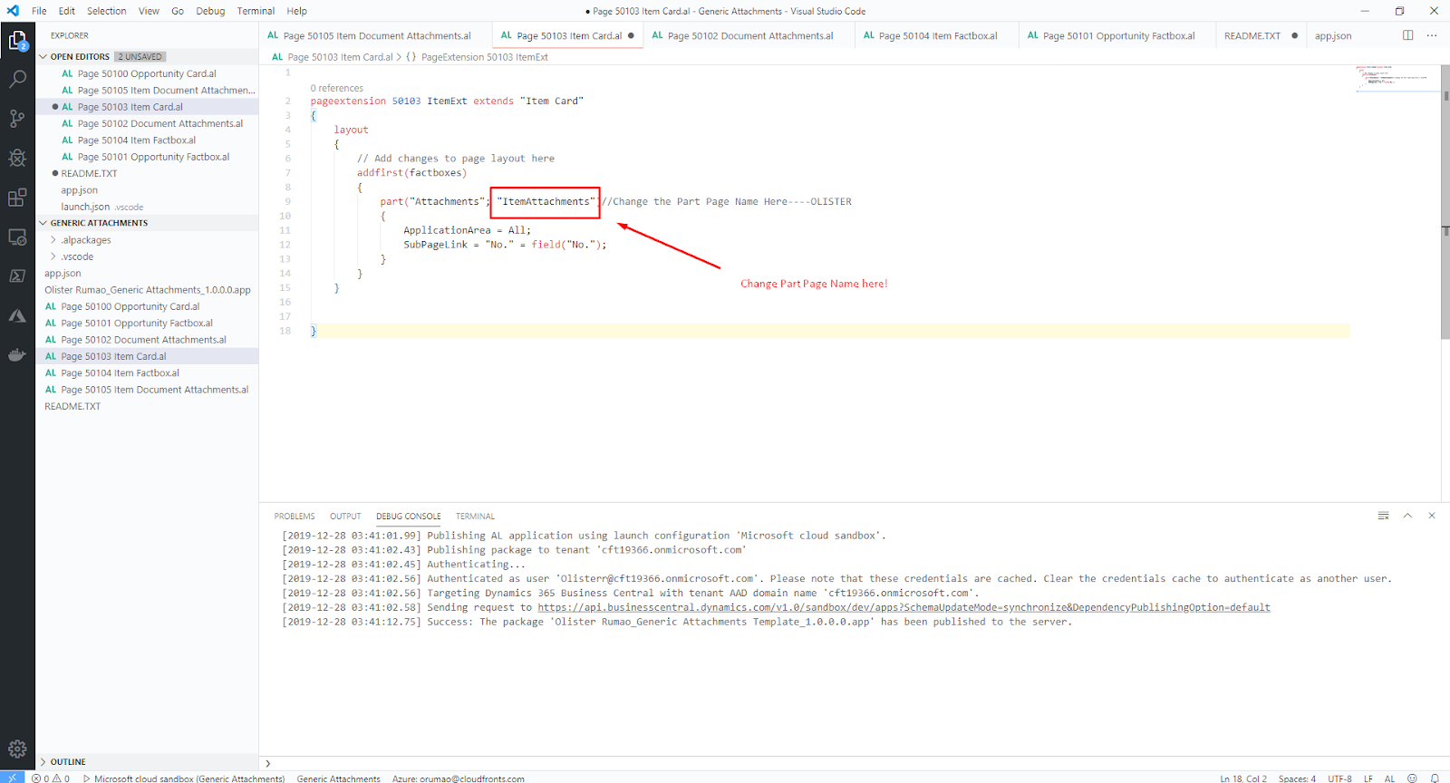Click the debug console input field

click(x=861, y=763)
